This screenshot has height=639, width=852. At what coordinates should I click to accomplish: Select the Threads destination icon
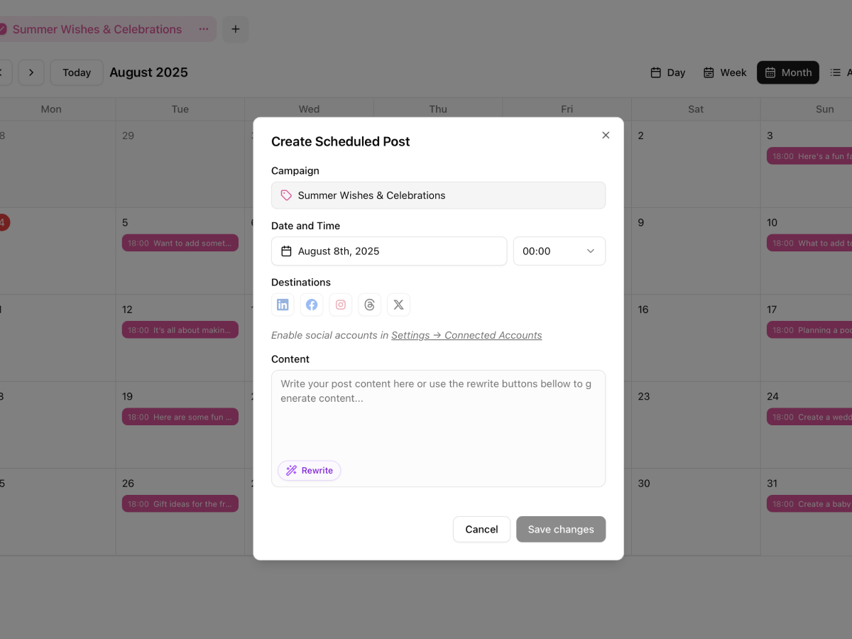pyautogui.click(x=369, y=305)
